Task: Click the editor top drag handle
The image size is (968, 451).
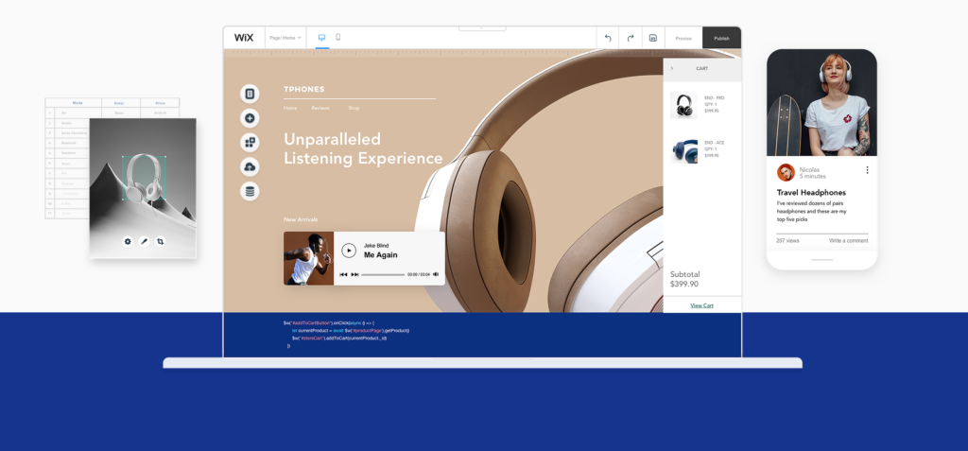Action: [x=481, y=28]
